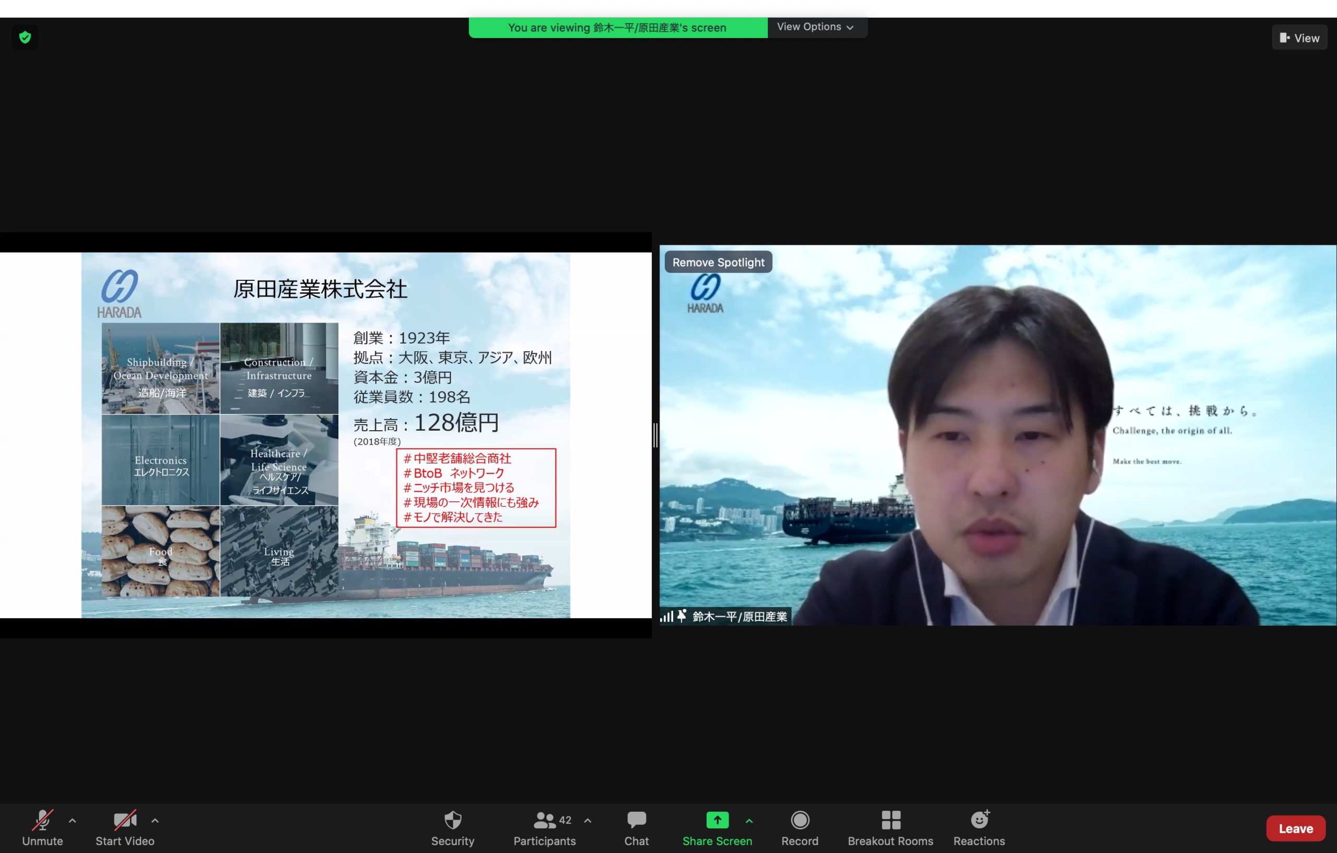This screenshot has width=1337, height=853.
Task: Click the Electronics tile on the slide
Action: click(160, 460)
